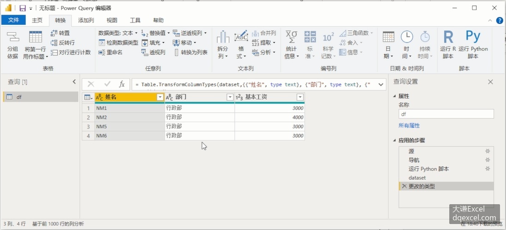The height and width of the screenshot is (230, 506).
Task: Click Rename (重命名) in ribbon
Action: coord(110,52)
